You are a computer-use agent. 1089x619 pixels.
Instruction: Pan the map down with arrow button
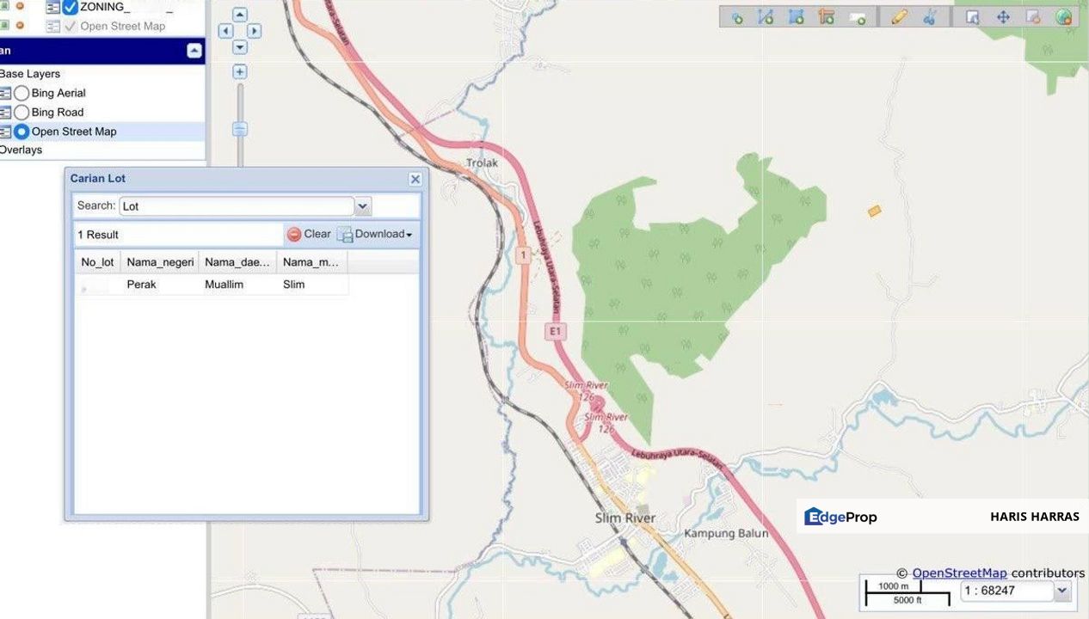click(240, 47)
